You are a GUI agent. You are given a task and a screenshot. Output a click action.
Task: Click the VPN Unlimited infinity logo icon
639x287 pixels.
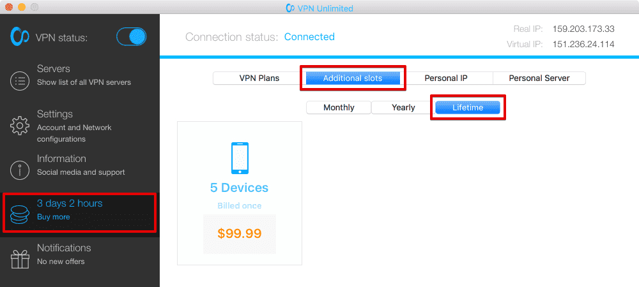(x=19, y=37)
